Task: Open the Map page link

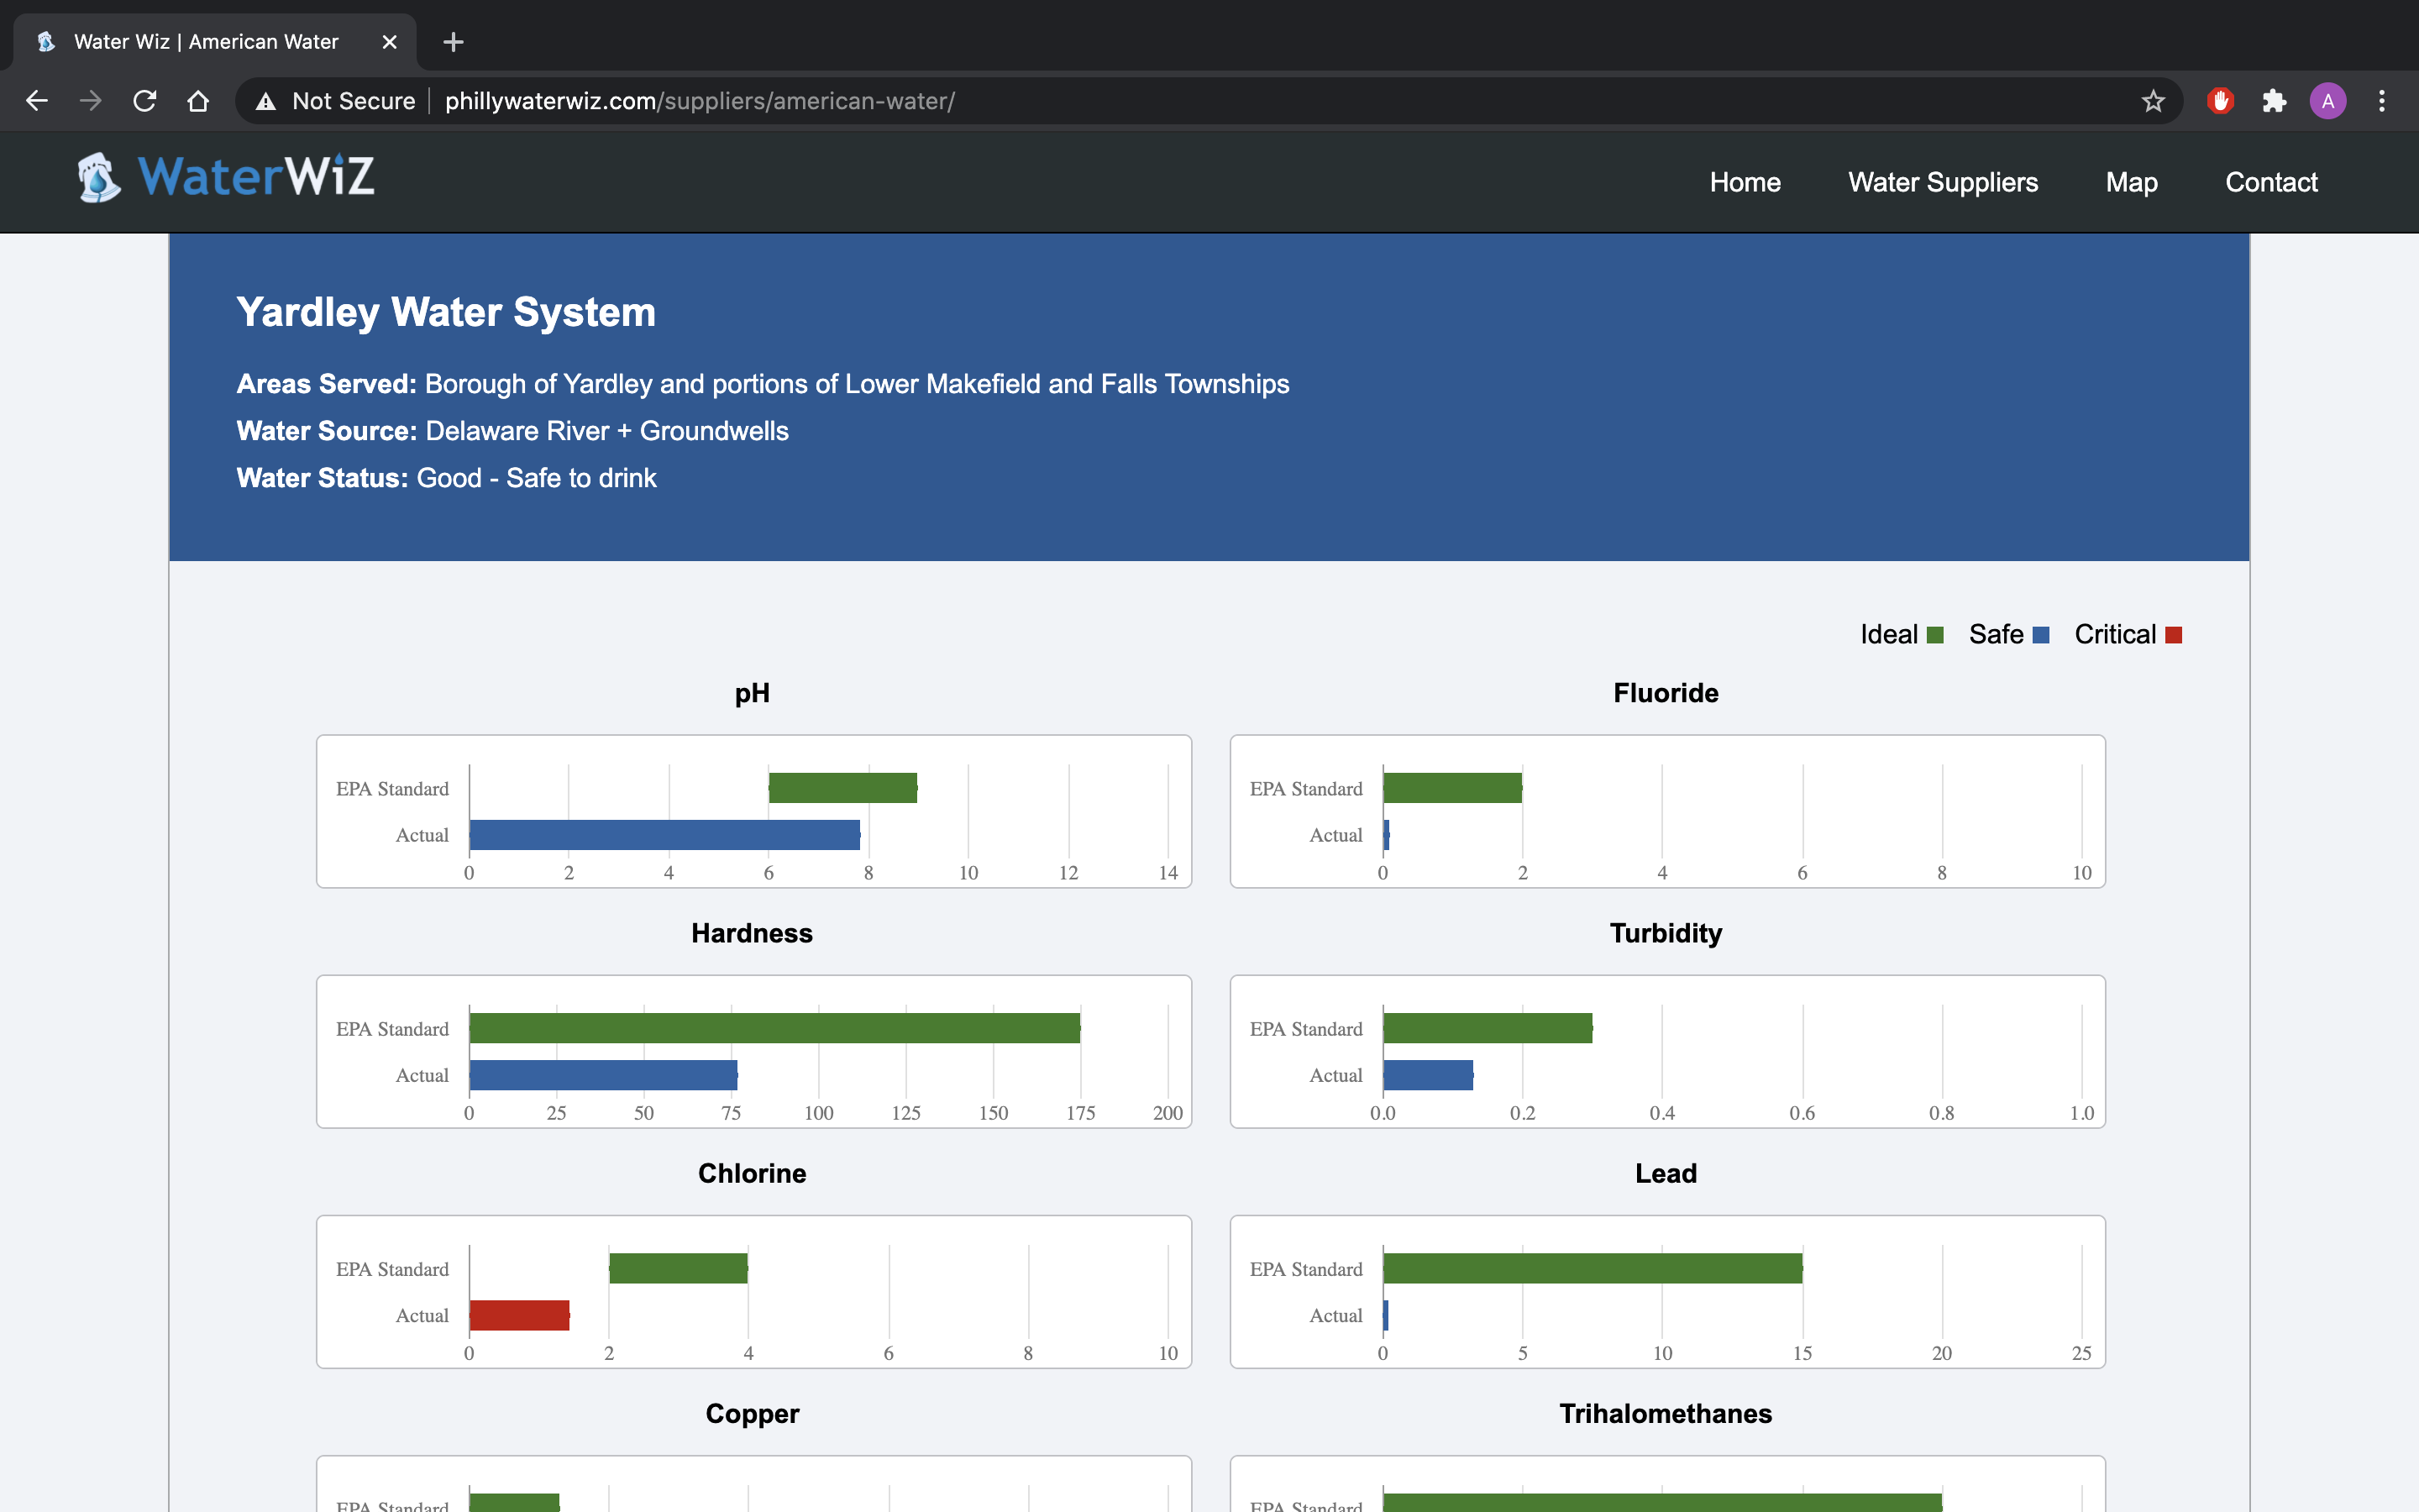Action: (x=2131, y=182)
